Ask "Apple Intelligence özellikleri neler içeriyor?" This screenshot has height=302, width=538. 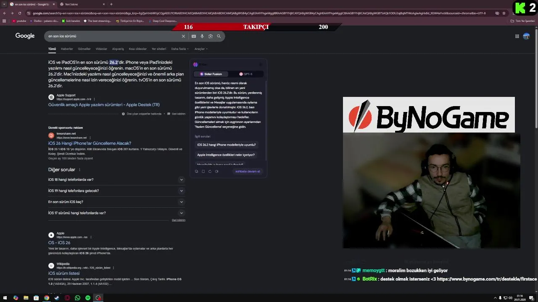click(x=226, y=155)
